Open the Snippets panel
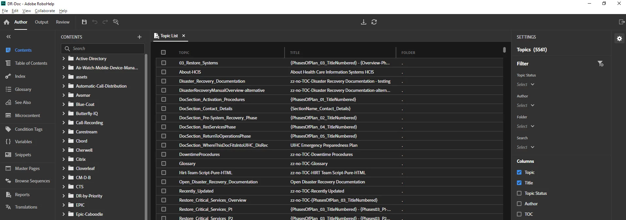626x220 pixels. point(23,155)
